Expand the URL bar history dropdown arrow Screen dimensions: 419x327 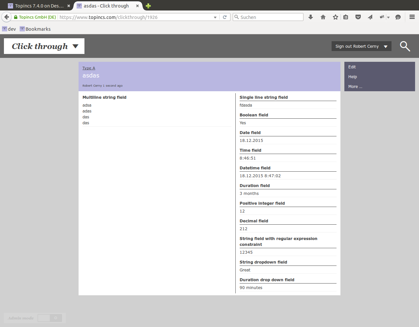pos(215,17)
